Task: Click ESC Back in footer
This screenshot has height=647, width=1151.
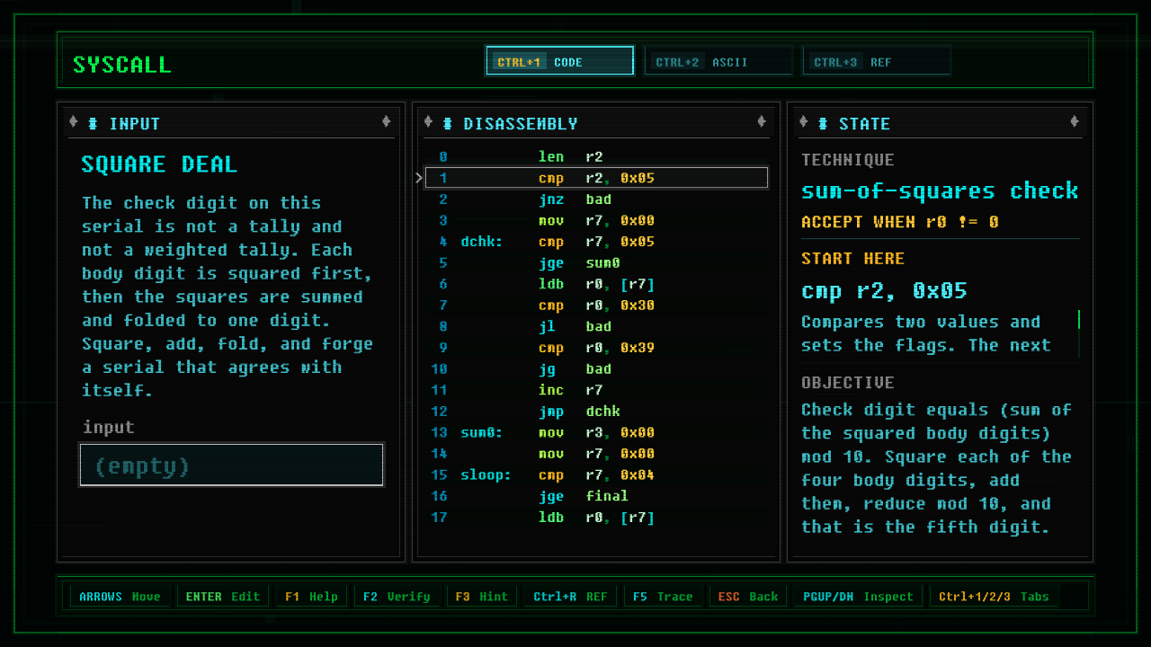Action: (x=747, y=596)
